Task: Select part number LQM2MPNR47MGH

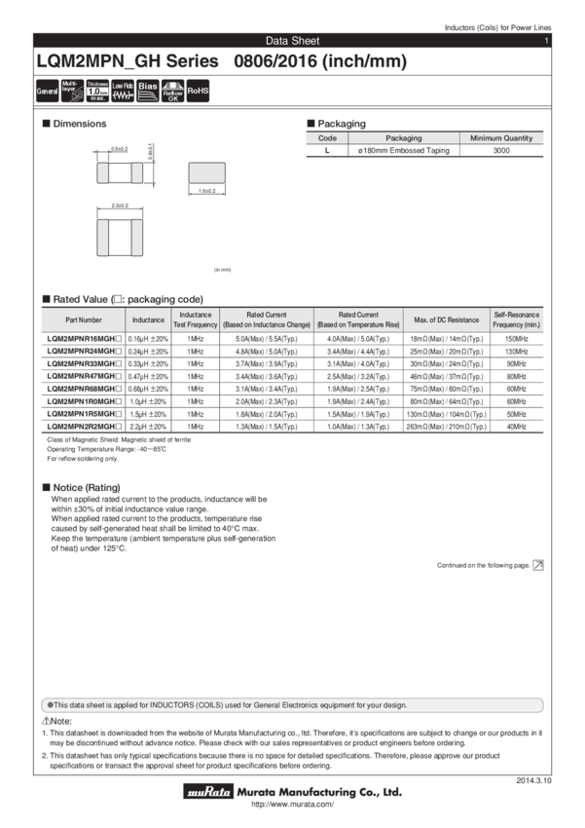Action: (x=84, y=376)
